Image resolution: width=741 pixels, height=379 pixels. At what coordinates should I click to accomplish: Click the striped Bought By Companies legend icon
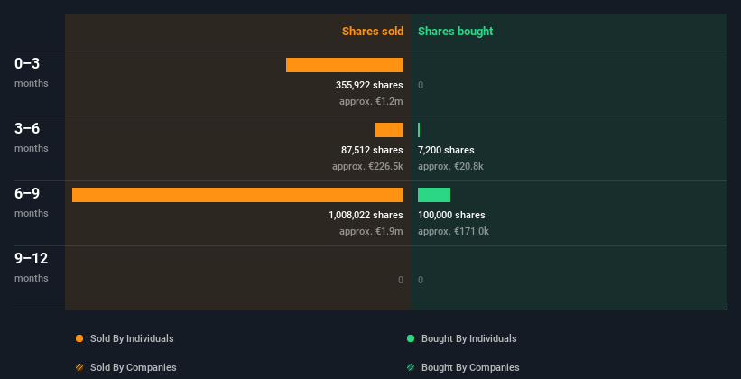[411, 367]
